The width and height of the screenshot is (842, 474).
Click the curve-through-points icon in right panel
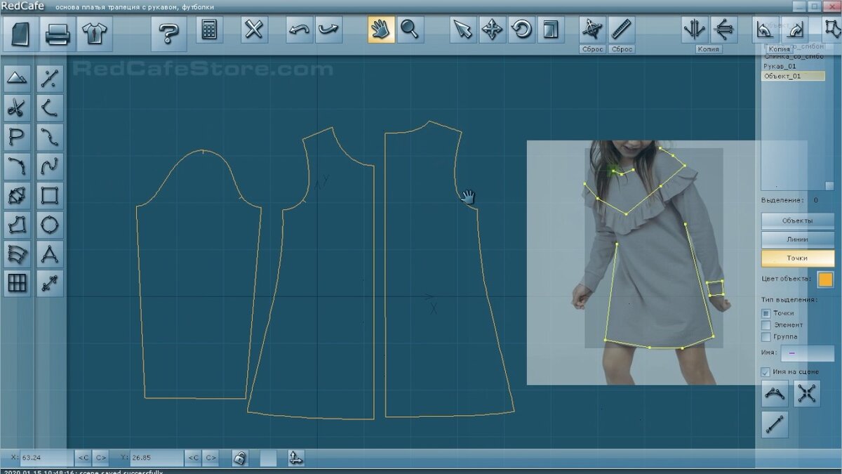(x=775, y=394)
